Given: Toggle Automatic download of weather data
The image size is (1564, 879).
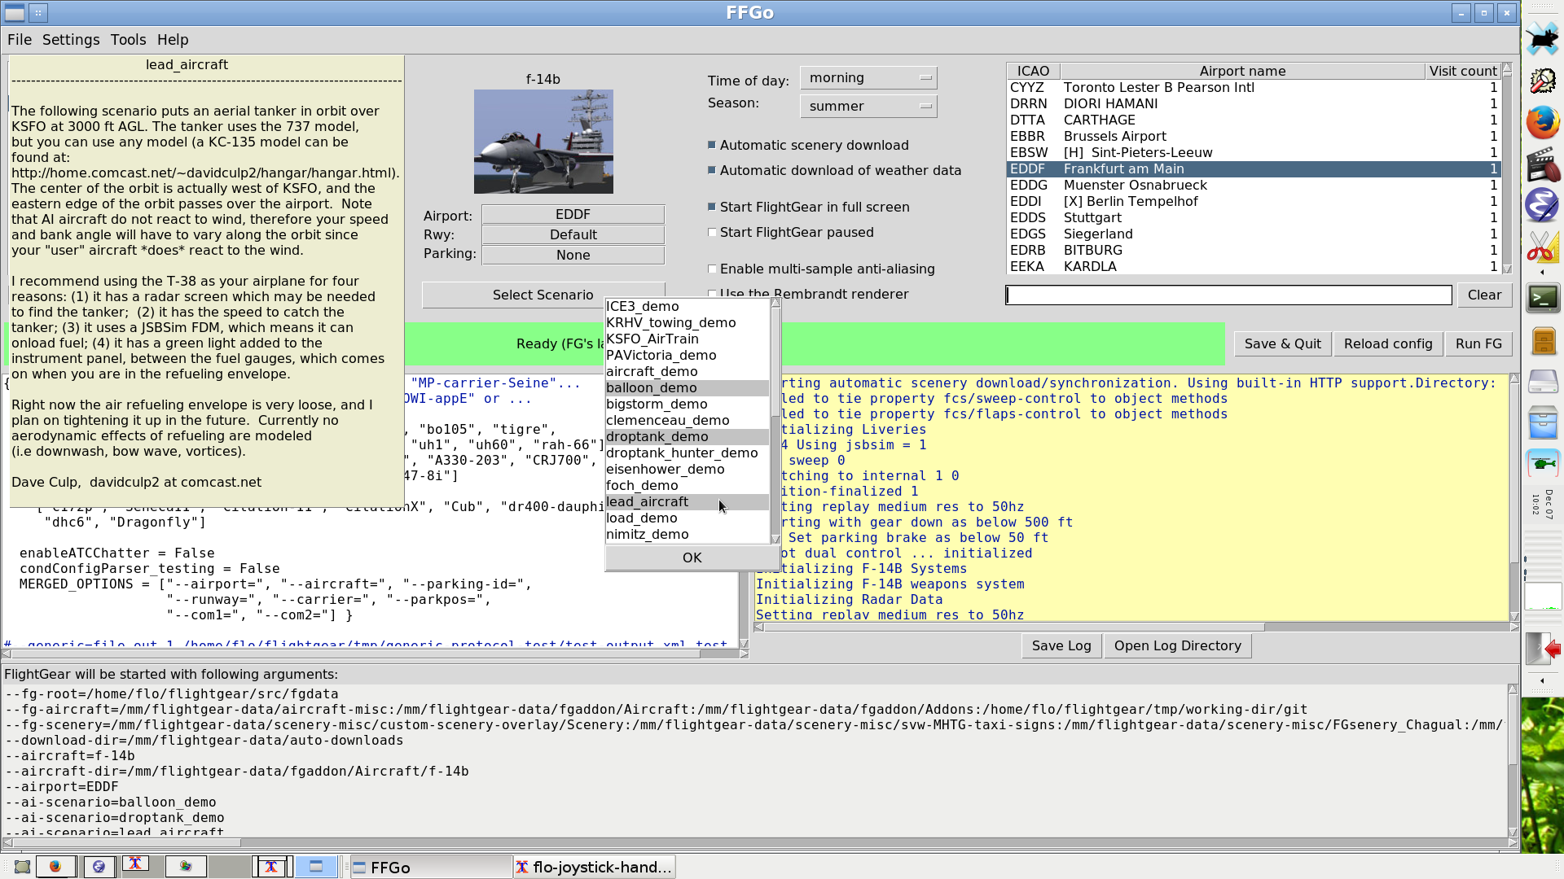Looking at the screenshot, I should 712,170.
